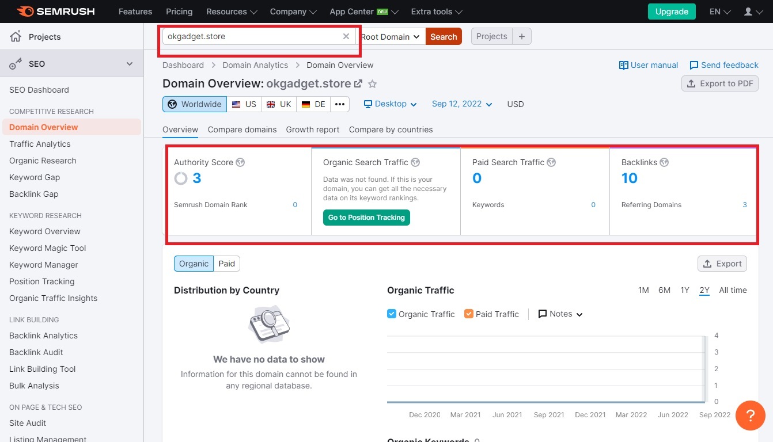Screen dimensions: 773x442
Task: Open the Sep 12, 2022 date dropdown
Action: point(462,104)
